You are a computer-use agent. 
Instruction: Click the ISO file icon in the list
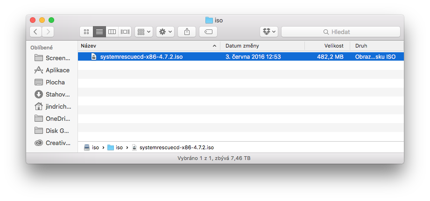point(94,57)
